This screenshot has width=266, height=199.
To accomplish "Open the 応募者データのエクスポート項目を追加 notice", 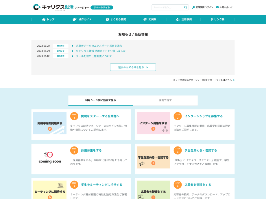I will (99, 46).
